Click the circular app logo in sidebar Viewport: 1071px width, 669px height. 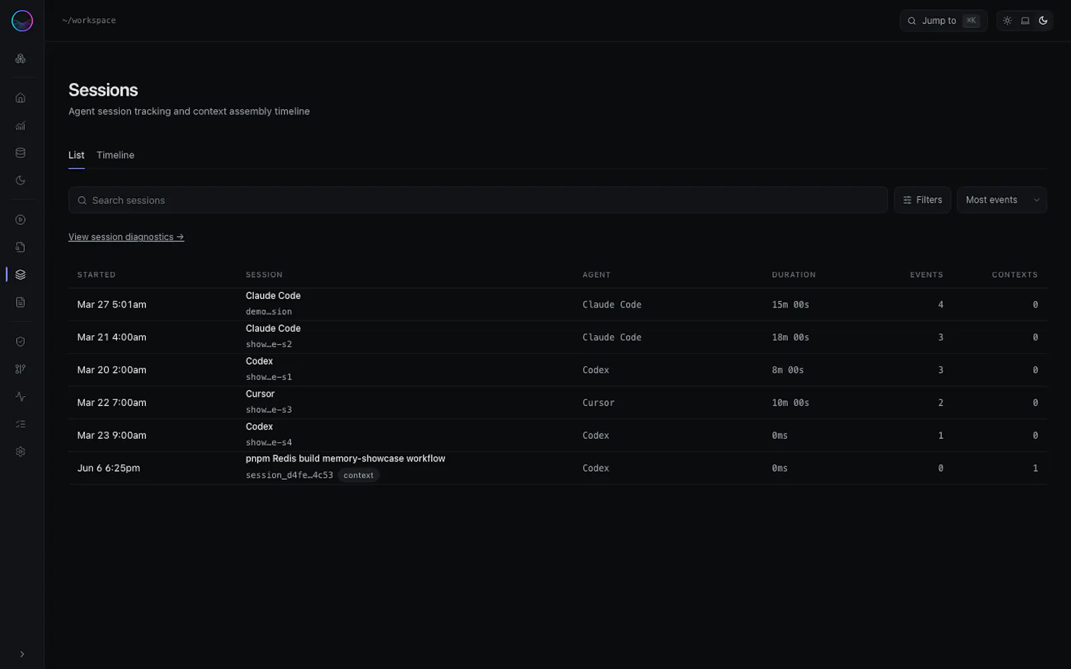point(22,21)
